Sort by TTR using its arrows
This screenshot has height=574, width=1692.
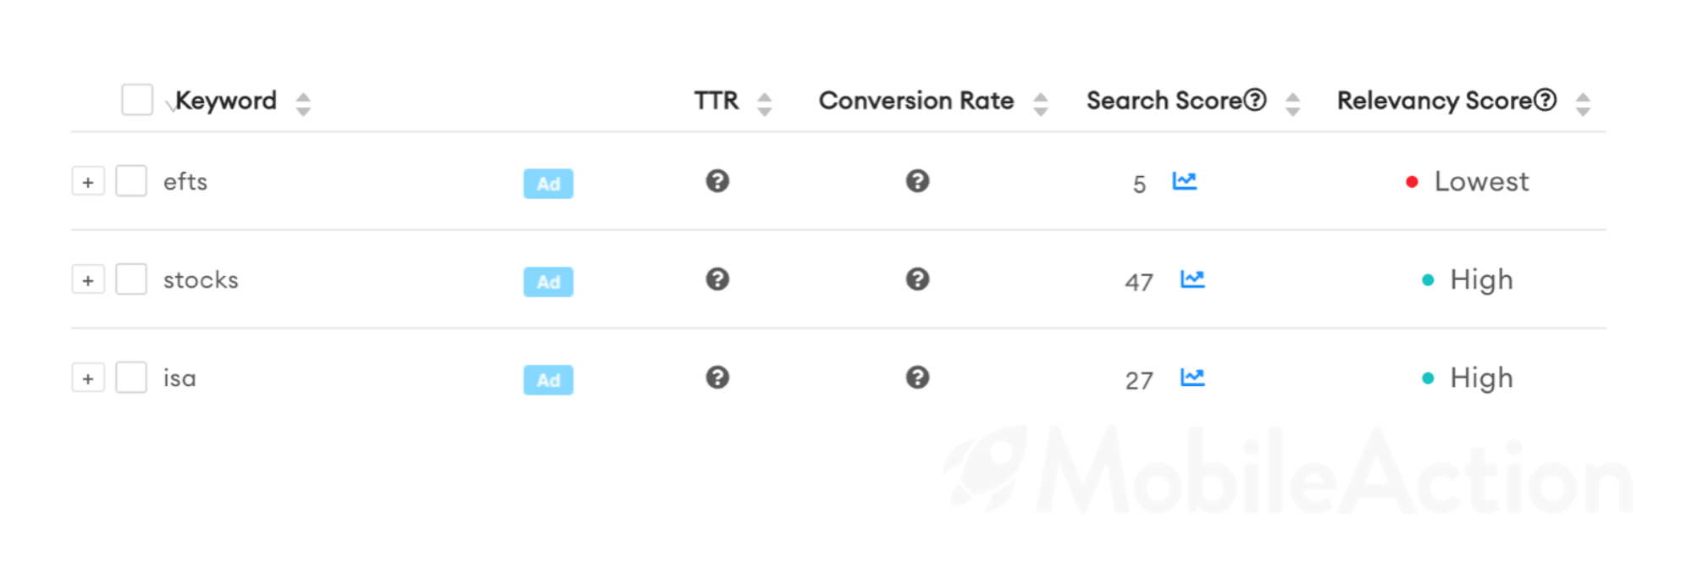pyautogui.click(x=765, y=104)
